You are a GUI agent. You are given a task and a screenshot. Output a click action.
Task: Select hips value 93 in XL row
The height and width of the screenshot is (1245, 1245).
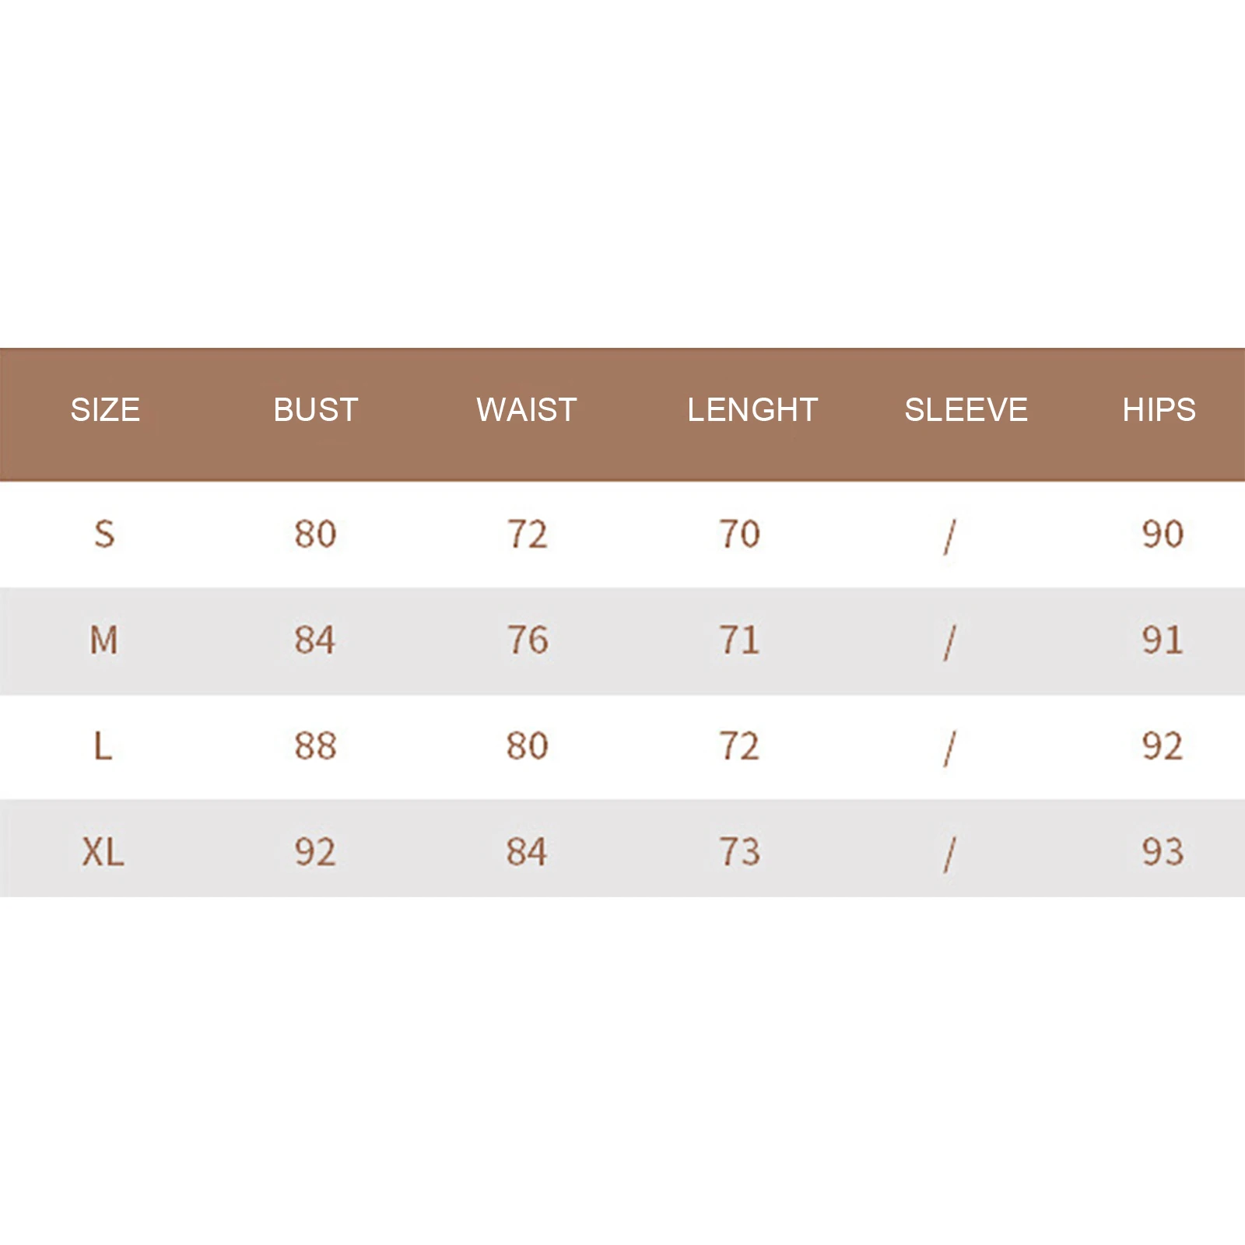(1163, 852)
